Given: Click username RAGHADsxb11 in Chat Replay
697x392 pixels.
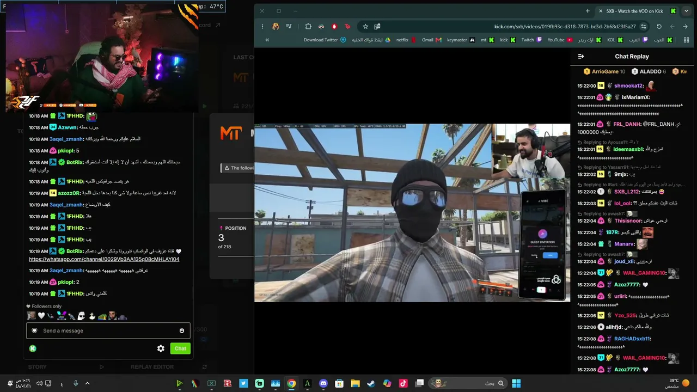Looking at the screenshot, I should (632, 339).
